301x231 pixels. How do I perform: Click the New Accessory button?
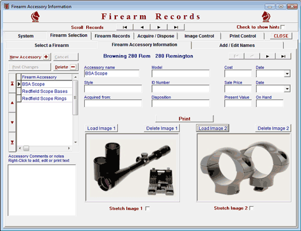click(29, 57)
